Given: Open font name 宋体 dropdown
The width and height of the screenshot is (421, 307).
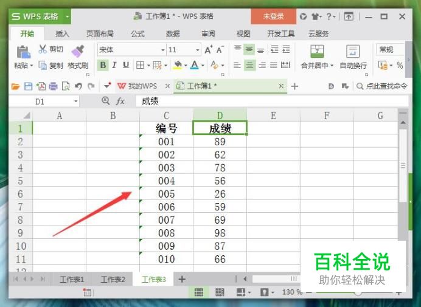Looking at the screenshot, I should coord(162,50).
